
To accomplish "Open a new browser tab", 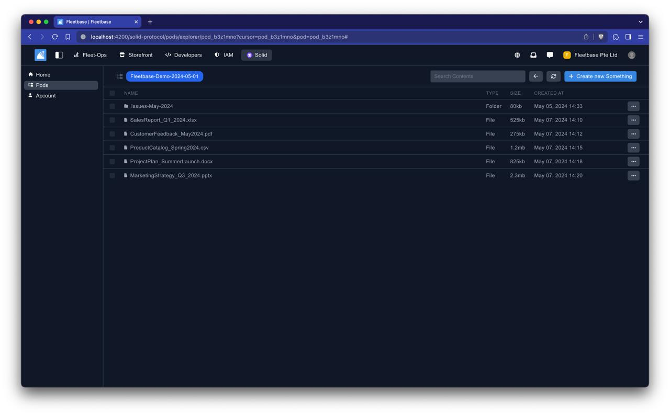I will (x=150, y=22).
